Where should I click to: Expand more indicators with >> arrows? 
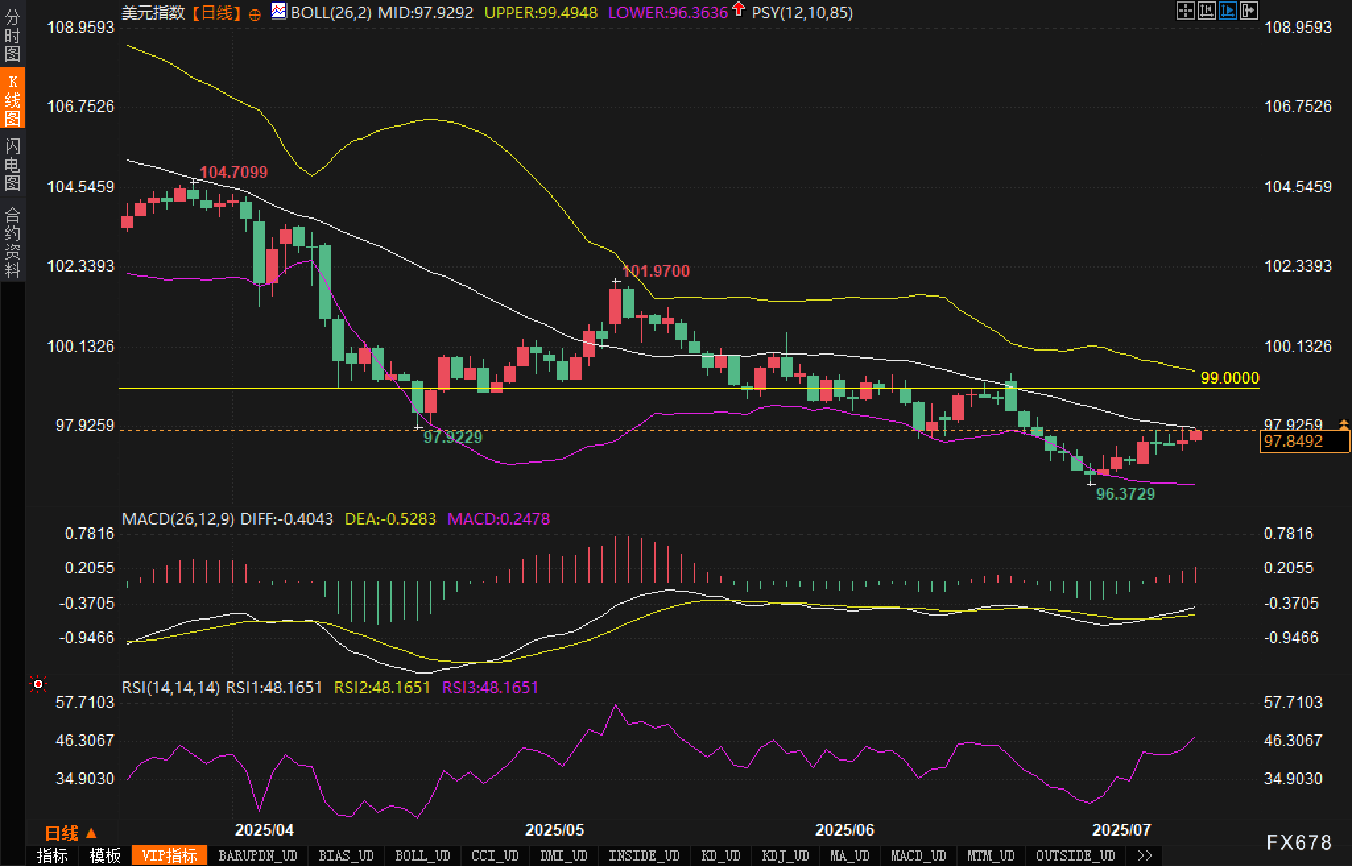coord(1144,855)
